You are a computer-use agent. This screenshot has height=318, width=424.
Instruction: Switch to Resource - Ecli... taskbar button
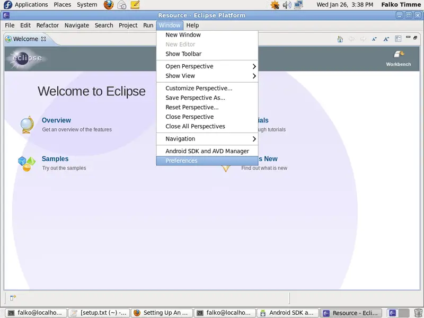351,313
